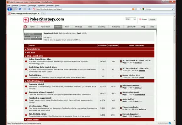
Task: Click club icon beside Live Coaching - Video
Action: (x=26, y=108)
